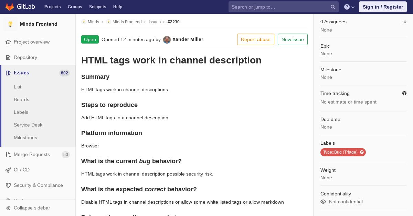Open the Issues sidebar section
Image resolution: width=413 pixels, height=216 pixels.
pyautogui.click(x=38, y=73)
